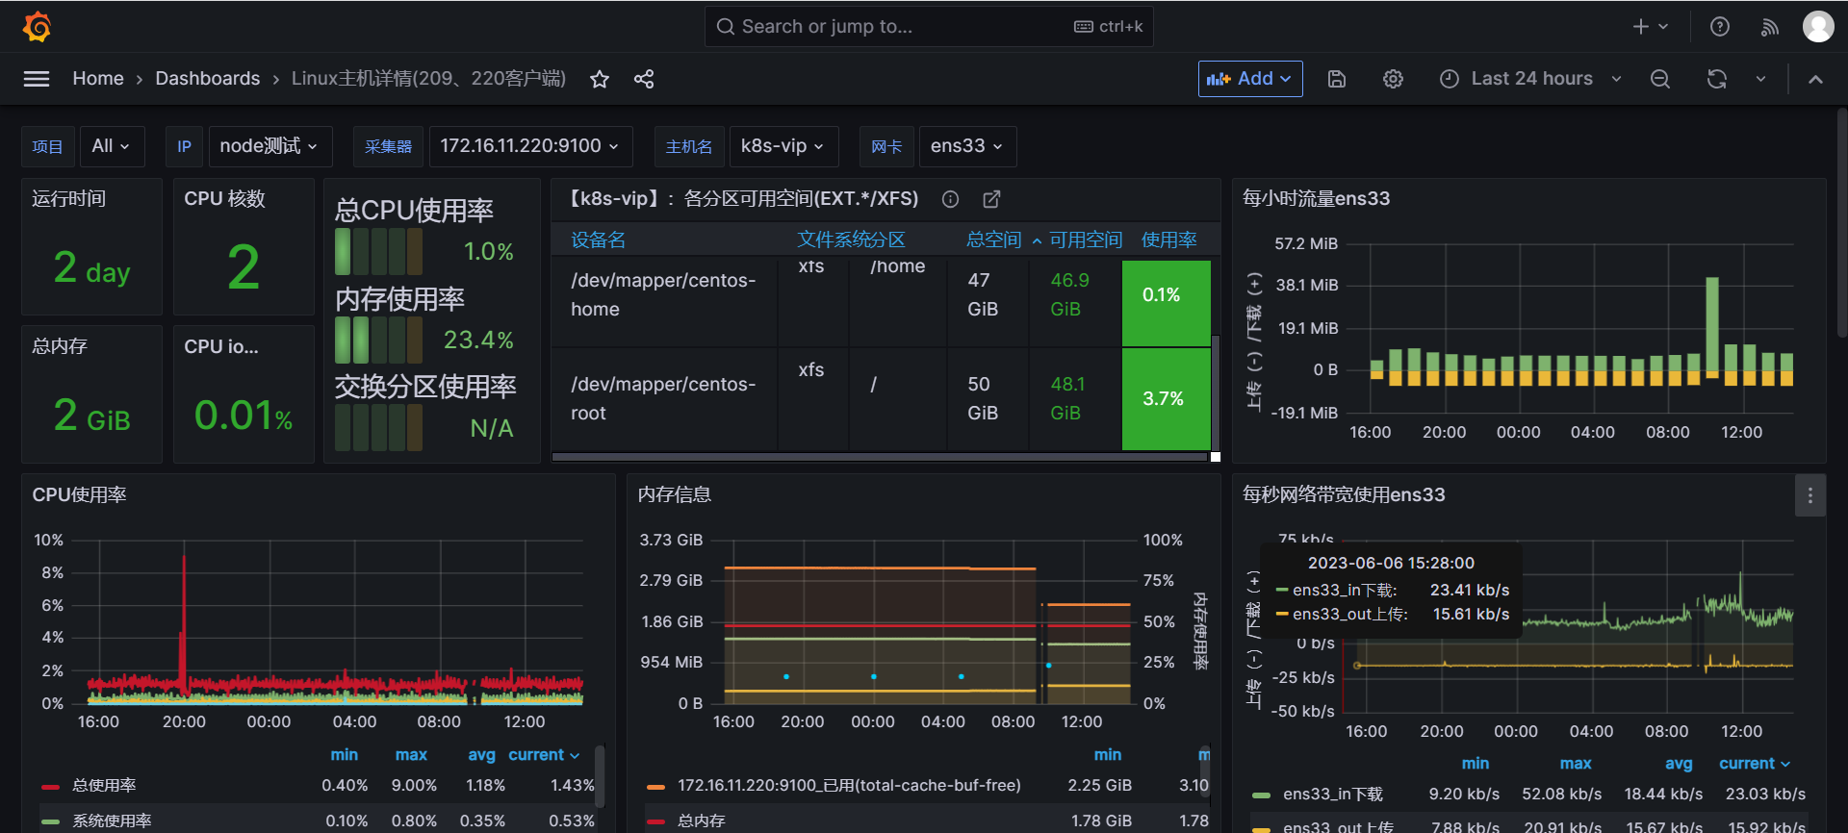Image resolution: width=1848 pixels, height=833 pixels.
Task: Toggle the 总内存 legend series
Action: click(x=701, y=820)
